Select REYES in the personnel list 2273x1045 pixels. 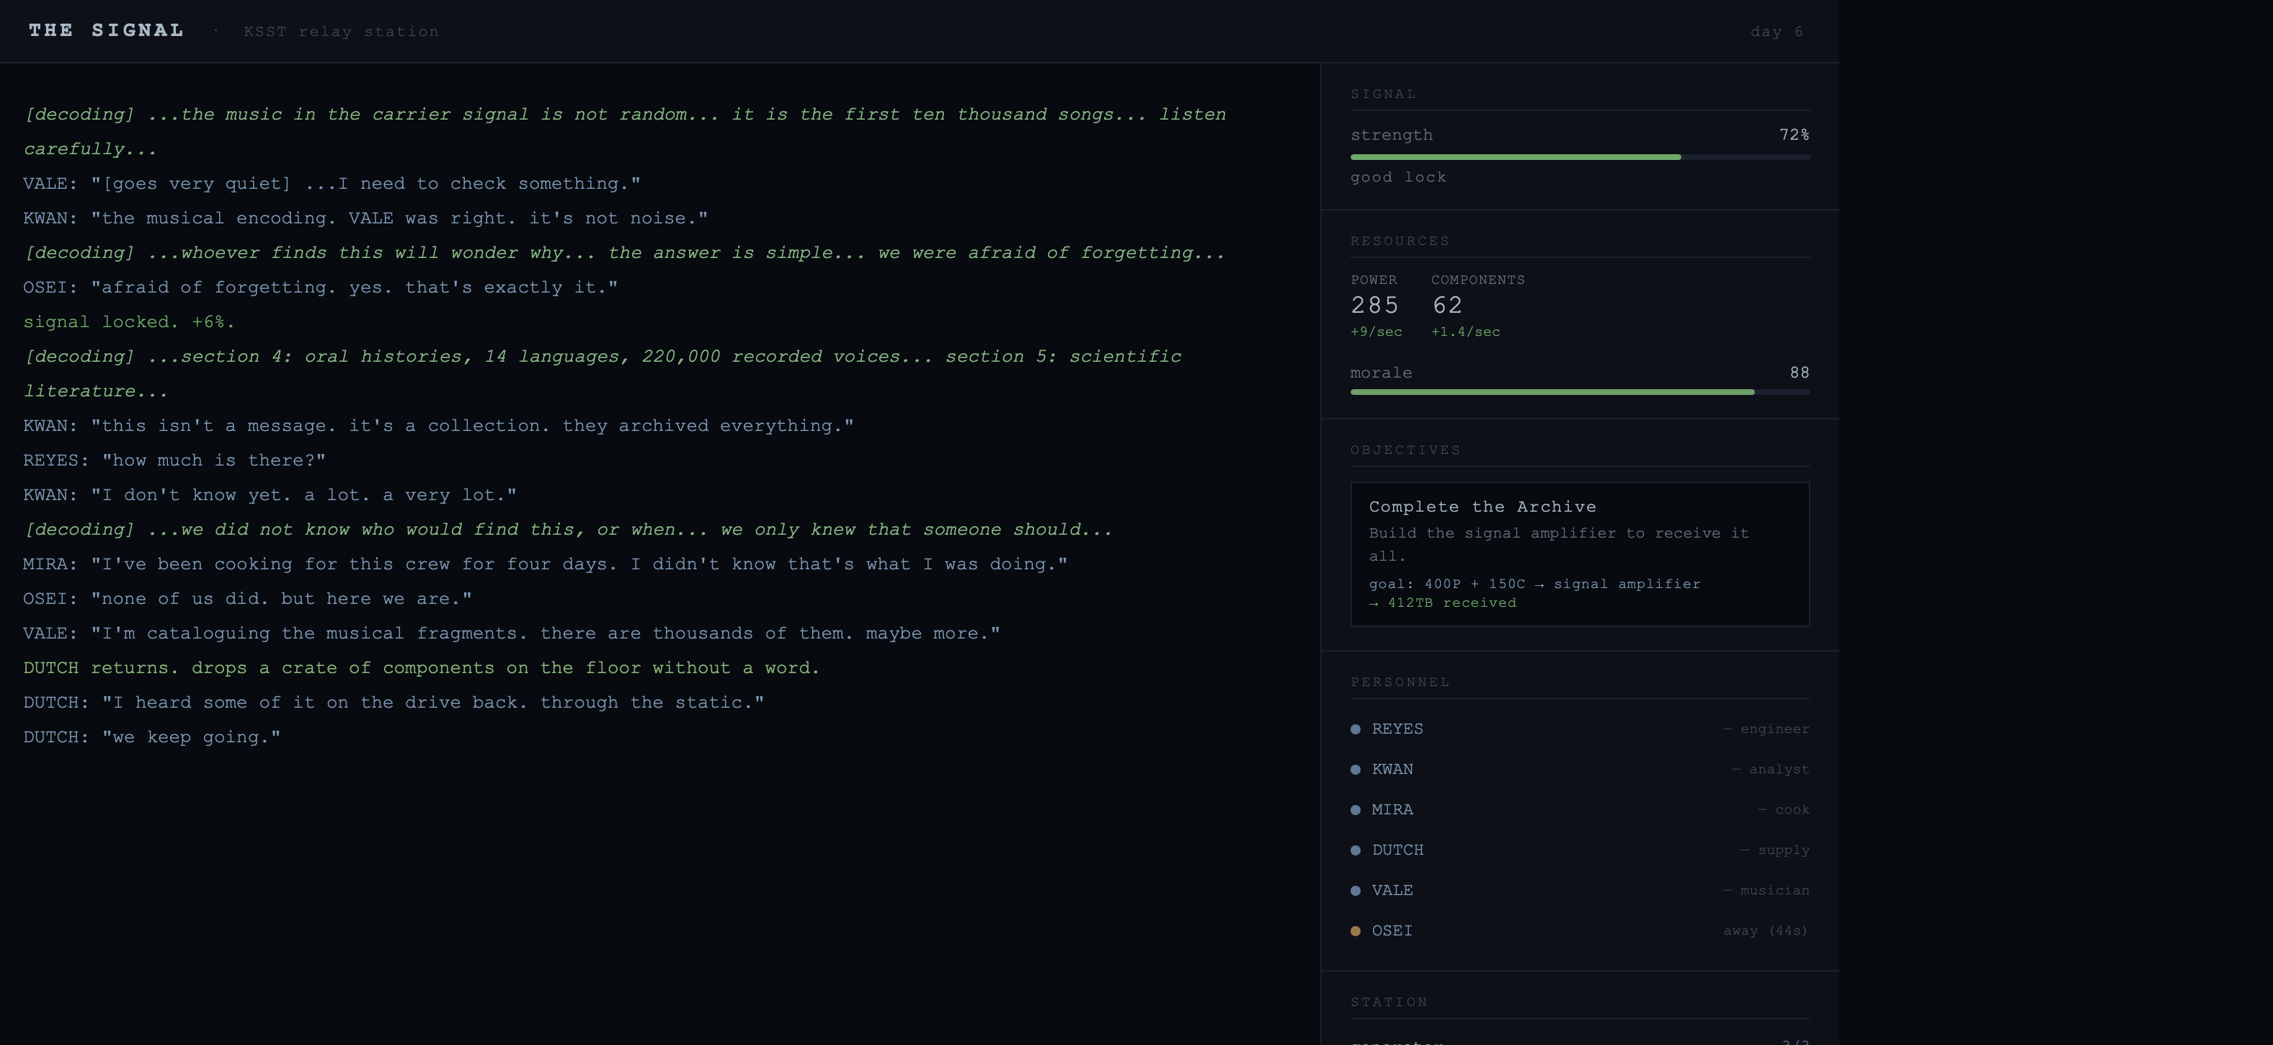point(1580,729)
